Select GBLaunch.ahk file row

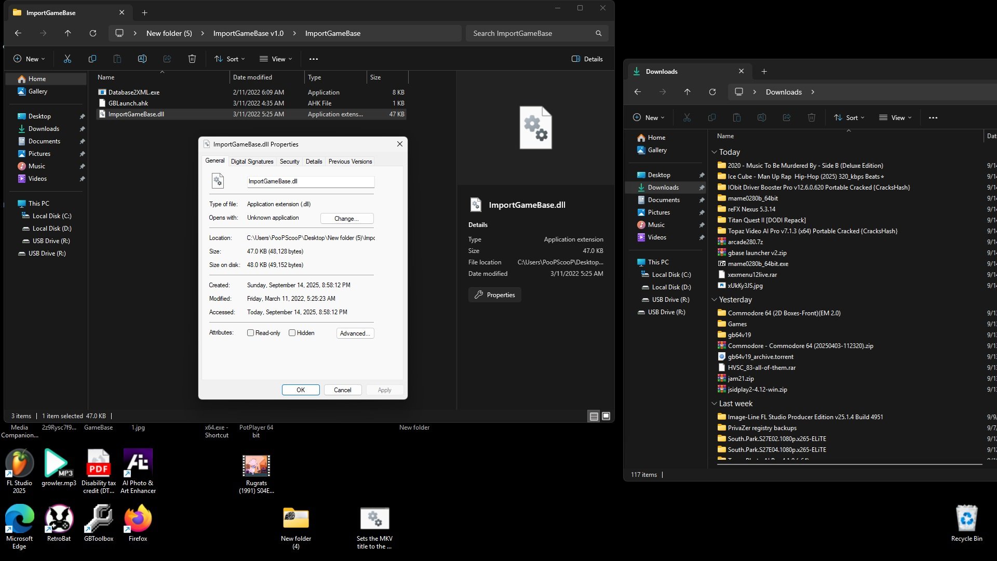click(x=251, y=103)
